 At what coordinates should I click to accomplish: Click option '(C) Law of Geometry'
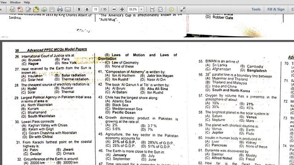[122, 62]
